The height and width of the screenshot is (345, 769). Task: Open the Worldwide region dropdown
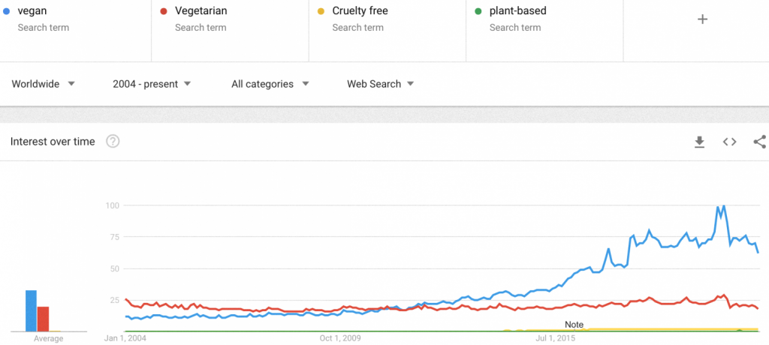click(44, 84)
